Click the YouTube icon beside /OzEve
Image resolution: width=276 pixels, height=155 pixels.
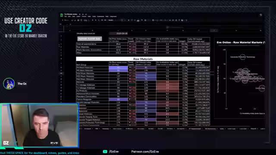pyautogui.click(x=105, y=152)
